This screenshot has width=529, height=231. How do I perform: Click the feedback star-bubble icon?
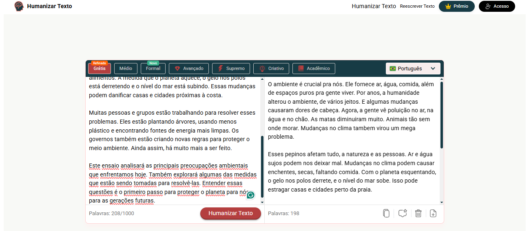point(403,214)
